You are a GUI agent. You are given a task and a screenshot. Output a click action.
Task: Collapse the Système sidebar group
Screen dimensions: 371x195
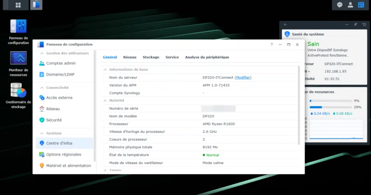[x=42, y=133]
